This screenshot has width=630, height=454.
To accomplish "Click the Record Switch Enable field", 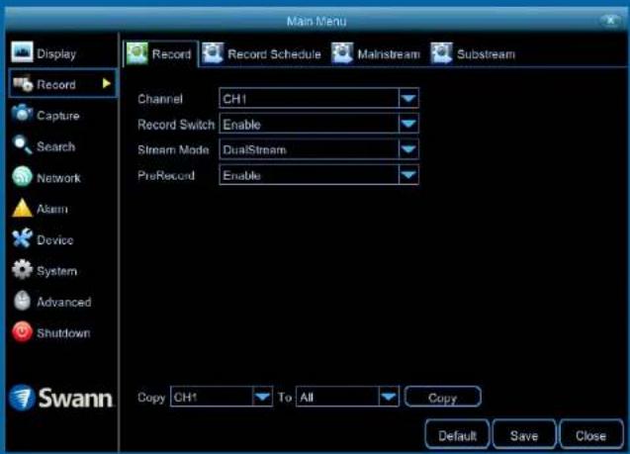I will pos(319,124).
